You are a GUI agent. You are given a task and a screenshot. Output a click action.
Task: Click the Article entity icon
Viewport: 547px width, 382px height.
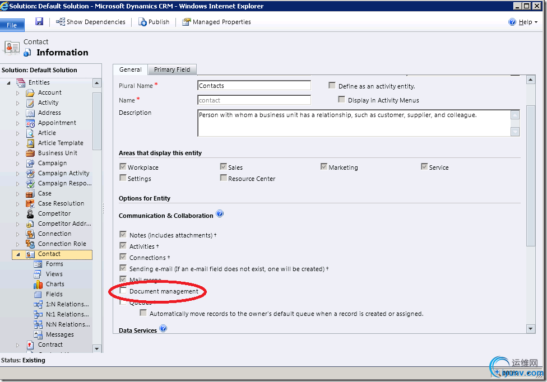[x=30, y=133]
